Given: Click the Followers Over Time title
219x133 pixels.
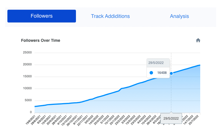Looking at the screenshot, I should pyautogui.click(x=41, y=40).
